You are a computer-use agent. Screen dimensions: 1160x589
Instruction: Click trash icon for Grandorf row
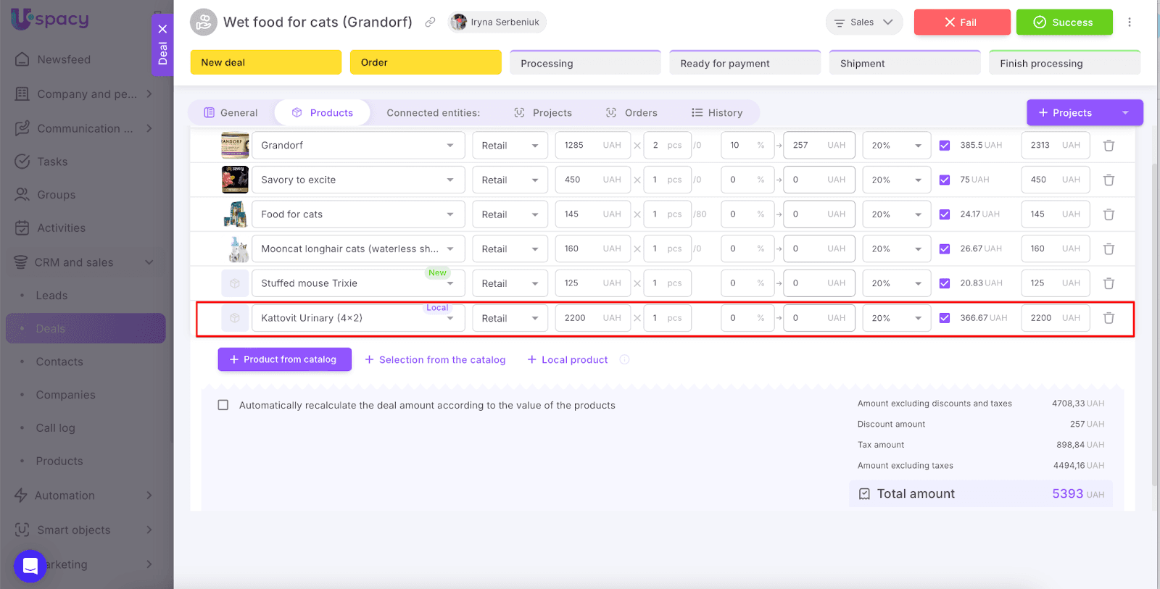[1109, 146]
